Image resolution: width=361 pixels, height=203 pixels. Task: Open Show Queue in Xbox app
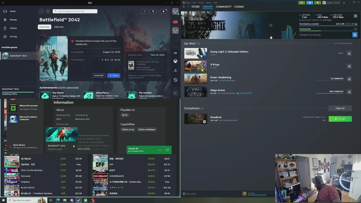(x=23, y=146)
